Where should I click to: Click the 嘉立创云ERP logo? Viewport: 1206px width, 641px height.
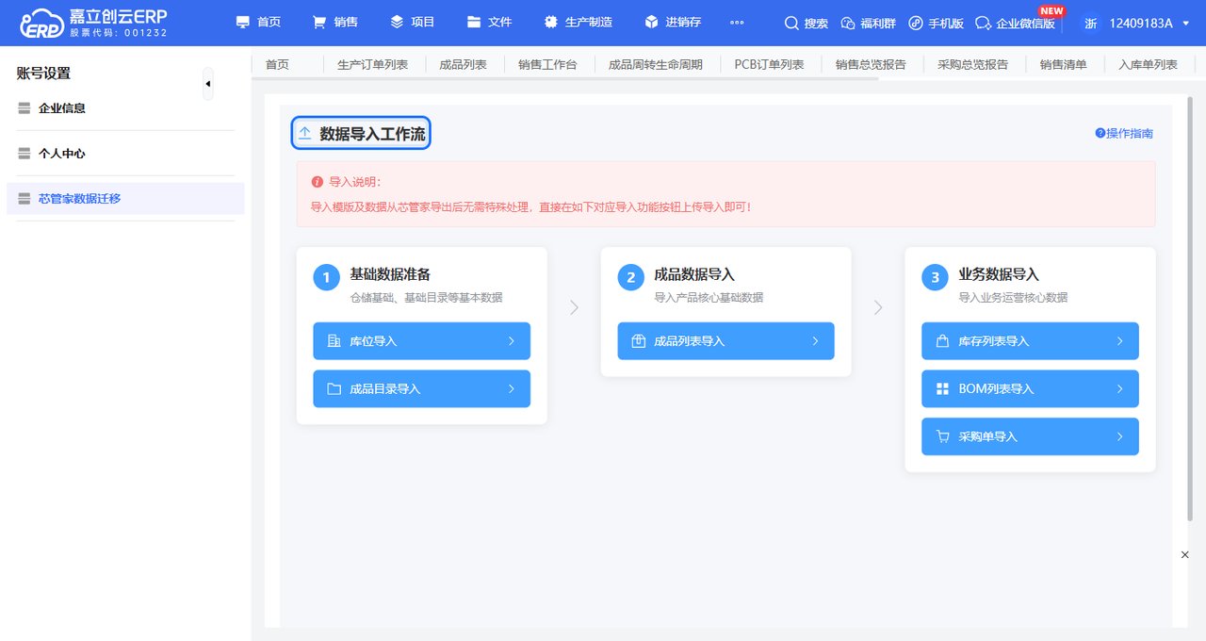tap(93, 23)
